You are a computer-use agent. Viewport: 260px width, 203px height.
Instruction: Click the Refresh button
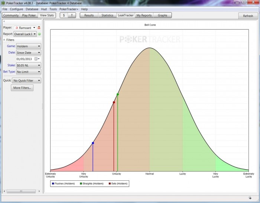(248, 16)
